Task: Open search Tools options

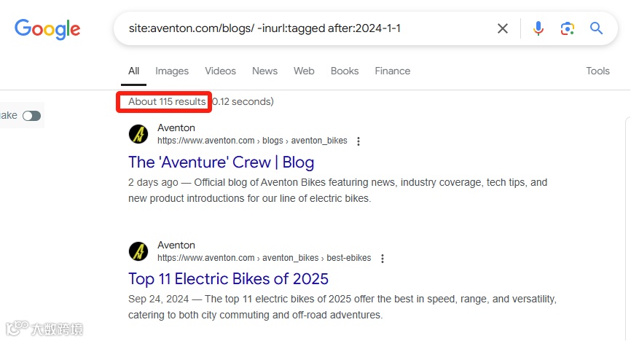Action: pos(597,71)
